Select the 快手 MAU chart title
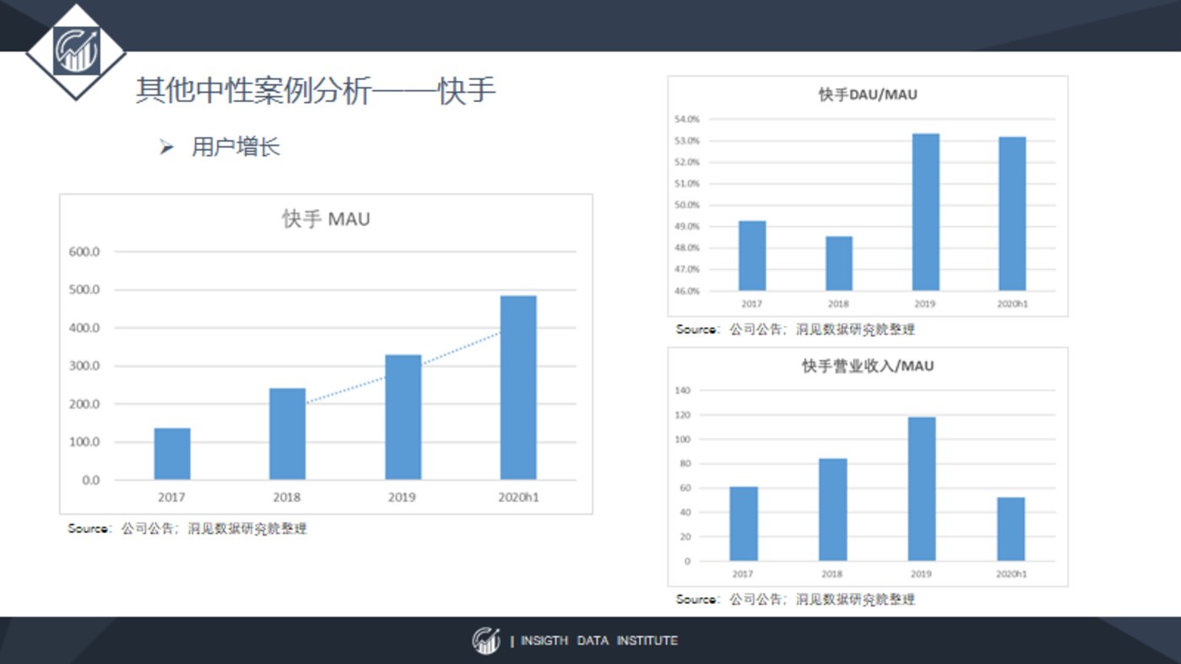This screenshot has width=1181, height=664. pos(326,219)
